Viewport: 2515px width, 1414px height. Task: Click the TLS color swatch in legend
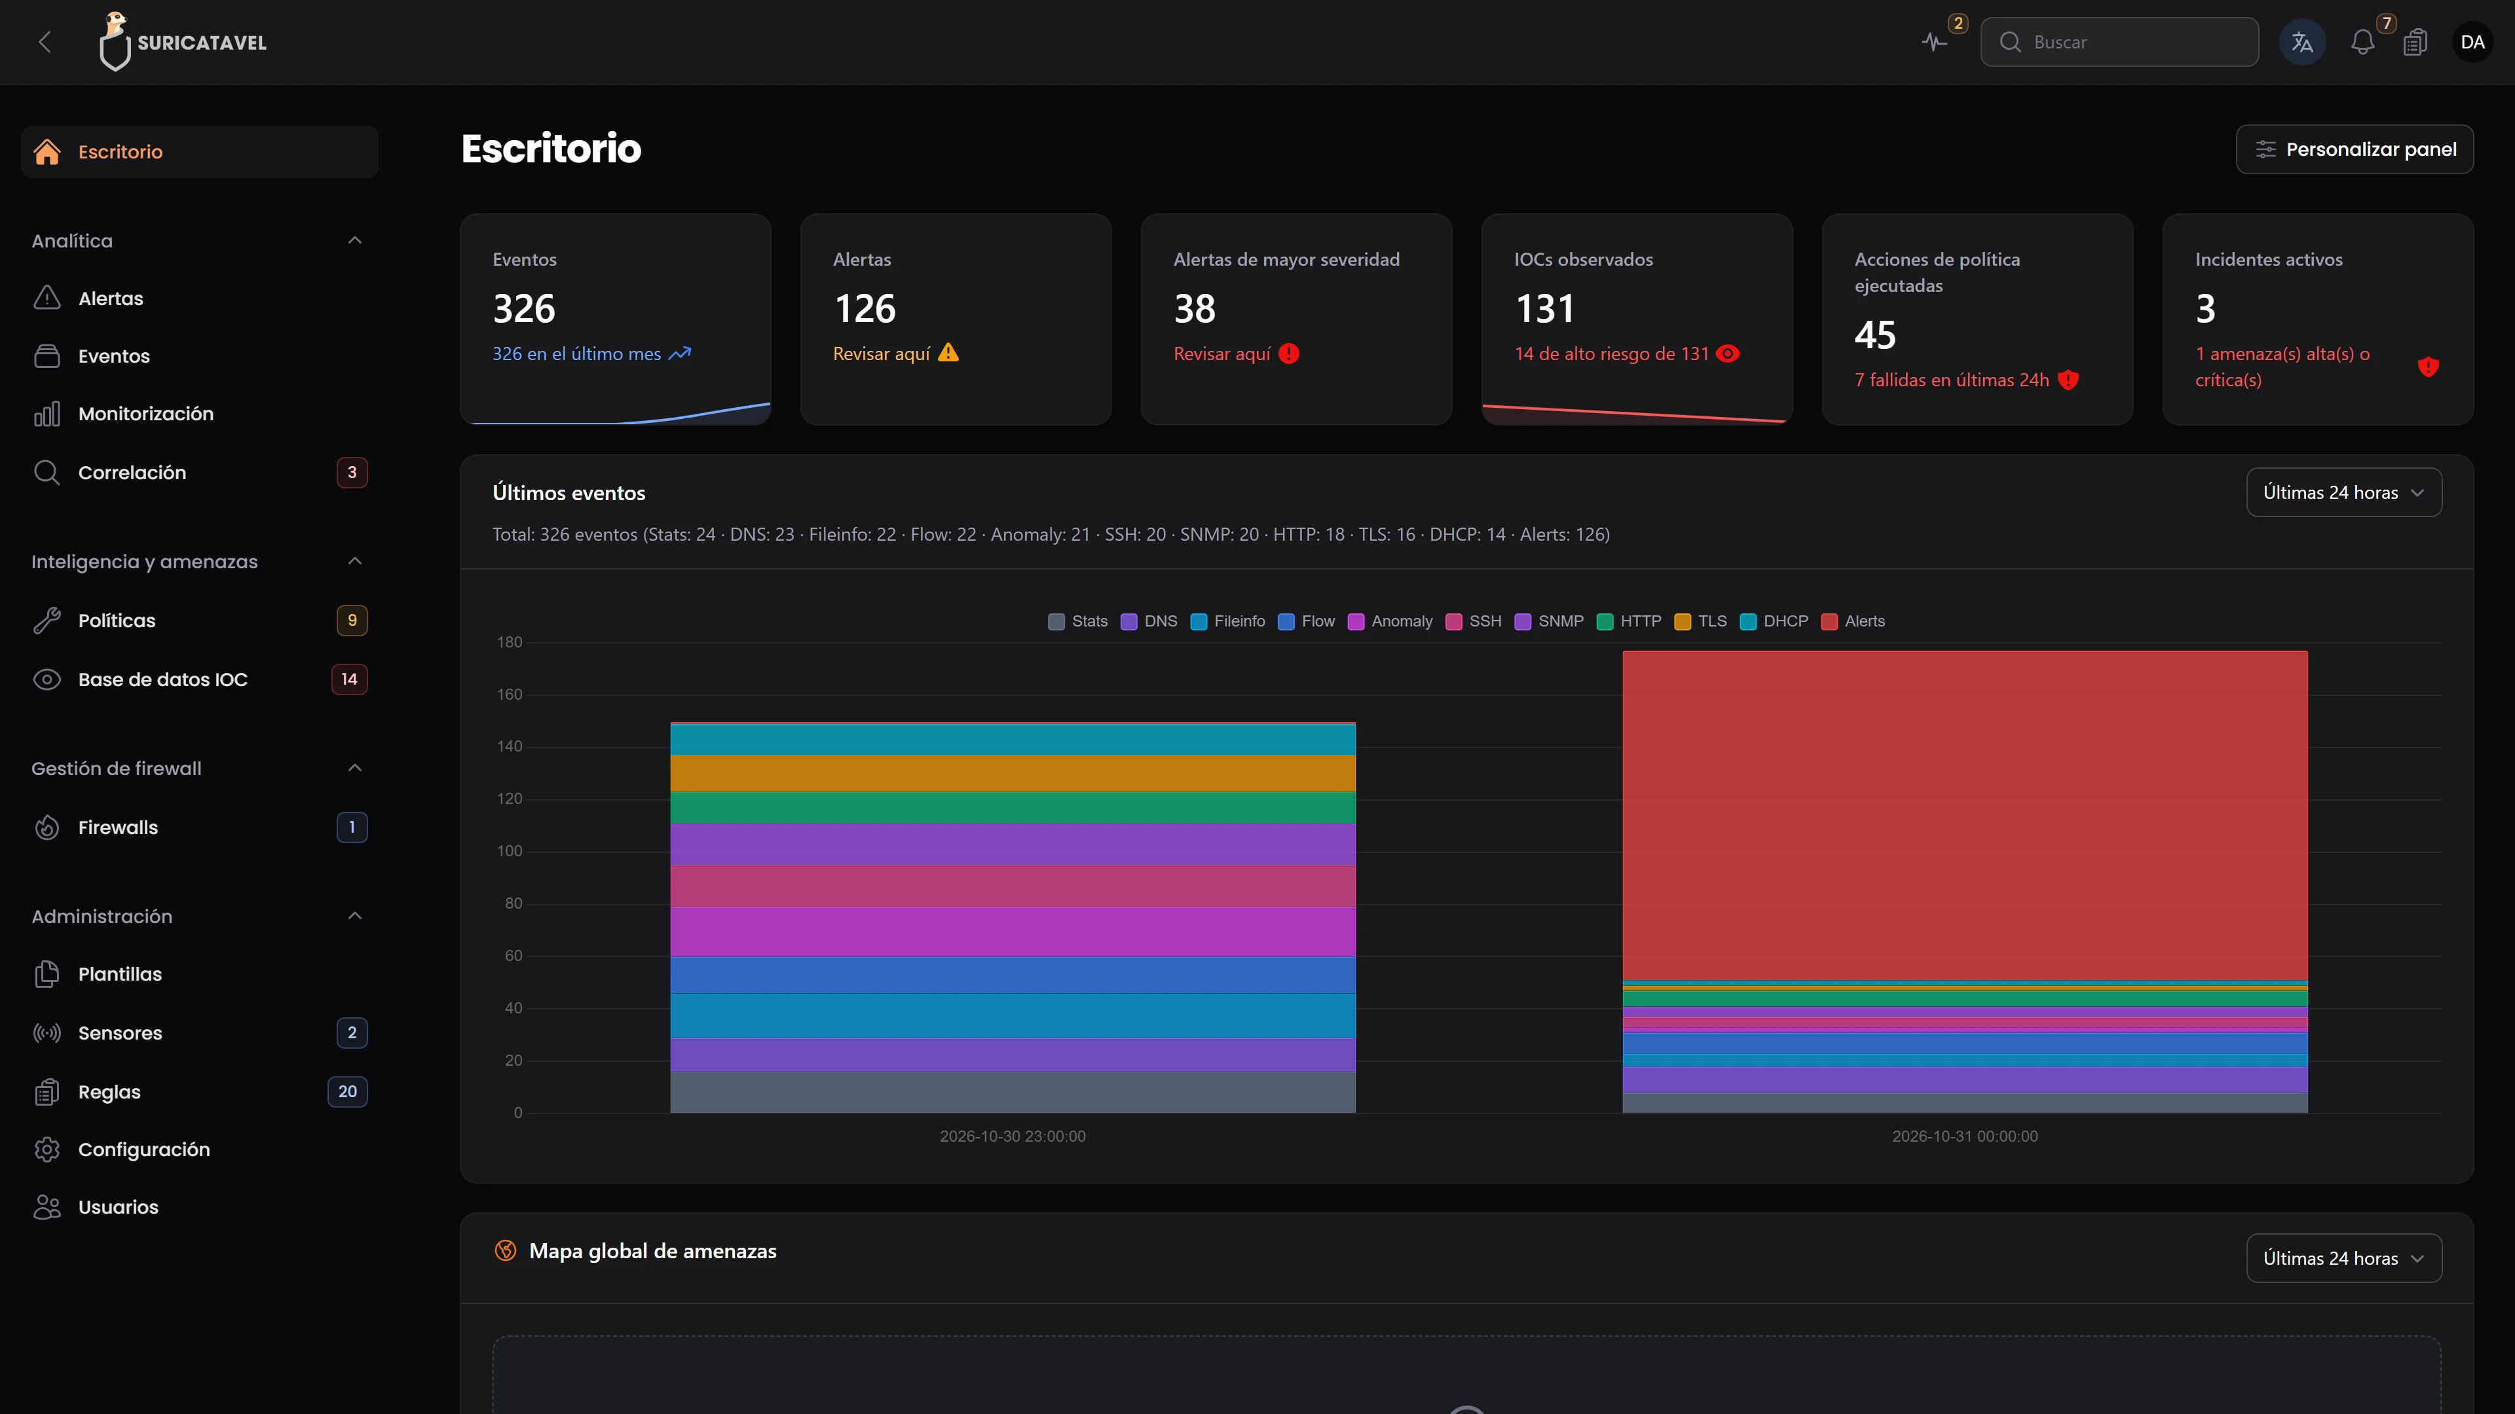pos(1682,622)
